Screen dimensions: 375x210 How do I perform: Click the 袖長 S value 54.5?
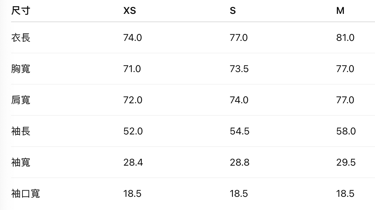[239, 131]
